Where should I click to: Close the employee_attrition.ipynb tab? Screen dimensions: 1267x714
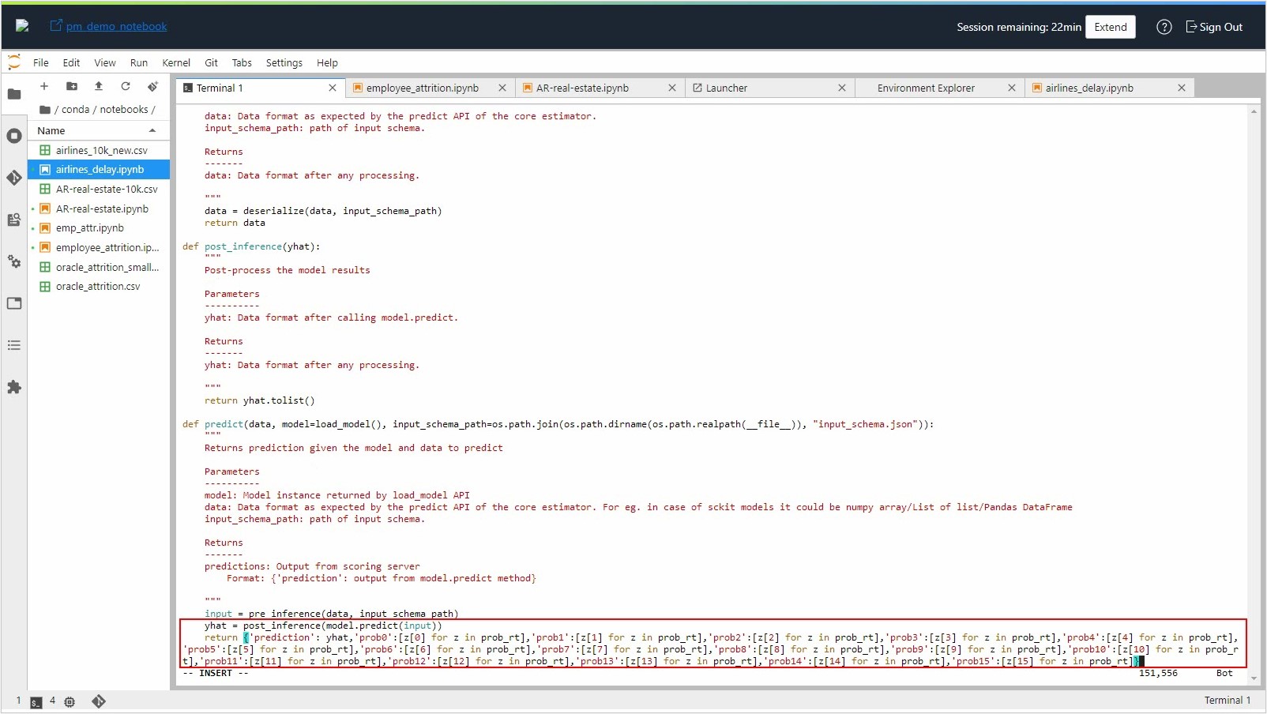click(502, 88)
